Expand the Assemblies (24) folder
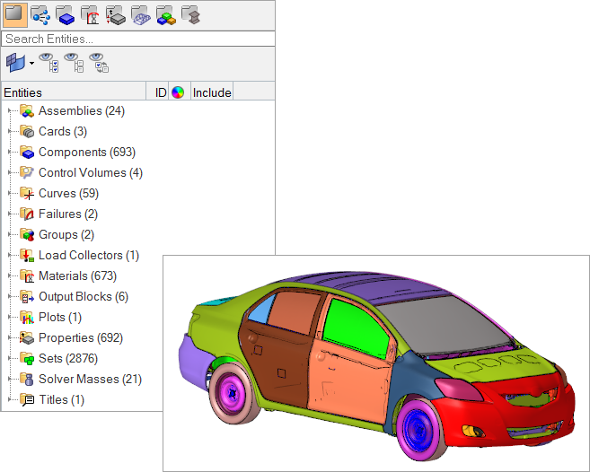 [9, 111]
